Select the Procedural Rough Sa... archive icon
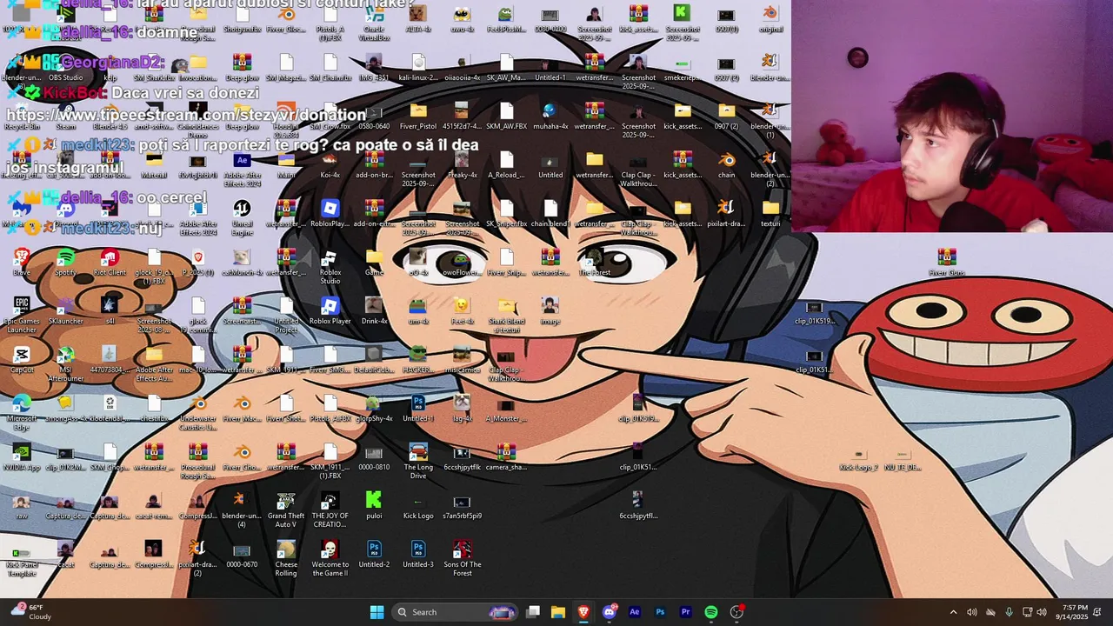 [x=198, y=461]
